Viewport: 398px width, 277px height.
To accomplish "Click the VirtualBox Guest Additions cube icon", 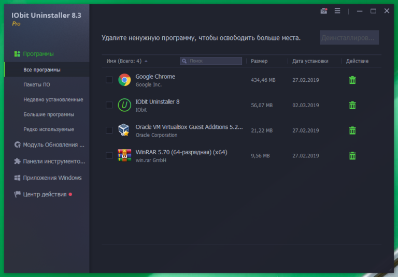I will click(124, 130).
